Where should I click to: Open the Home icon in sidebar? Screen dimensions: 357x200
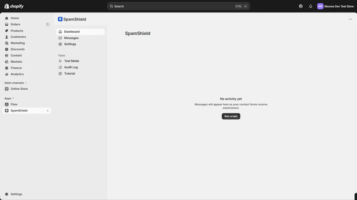tap(7, 18)
